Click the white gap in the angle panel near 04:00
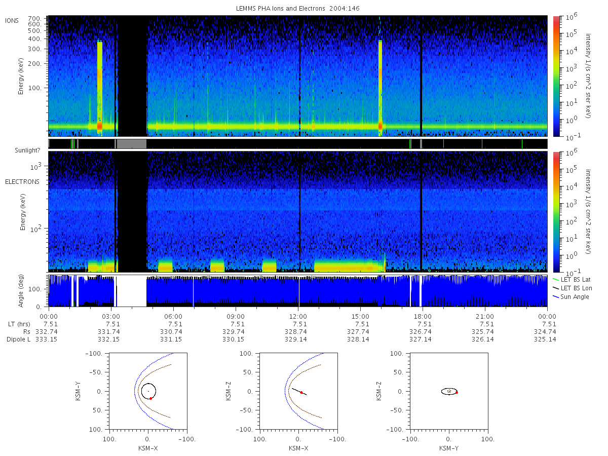 tap(131, 291)
